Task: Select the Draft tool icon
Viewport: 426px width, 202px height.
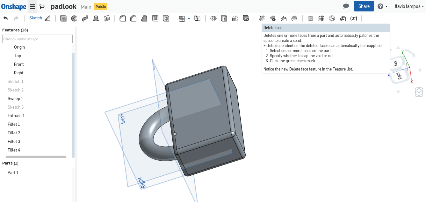Action: click(144, 18)
